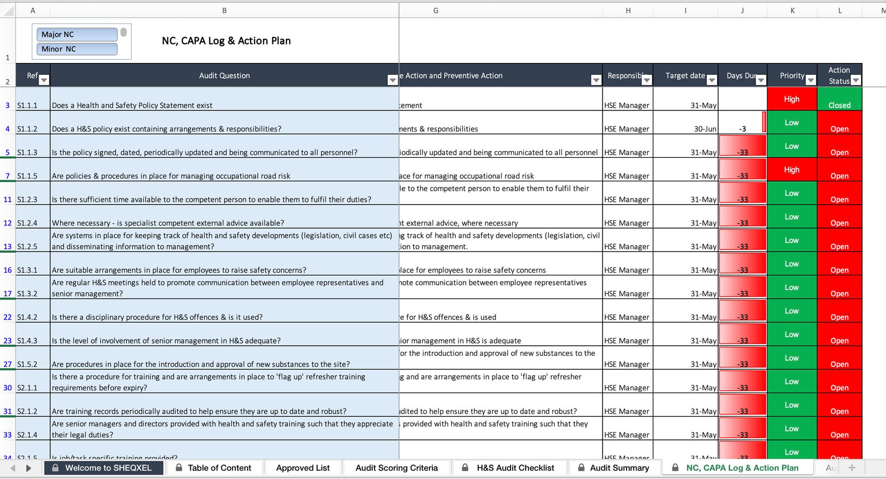
Task: Click the -3 days due cell
Action: 743,123
